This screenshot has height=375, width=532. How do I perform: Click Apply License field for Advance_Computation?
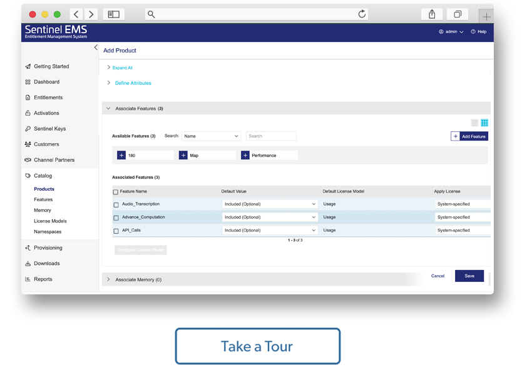tap(463, 217)
